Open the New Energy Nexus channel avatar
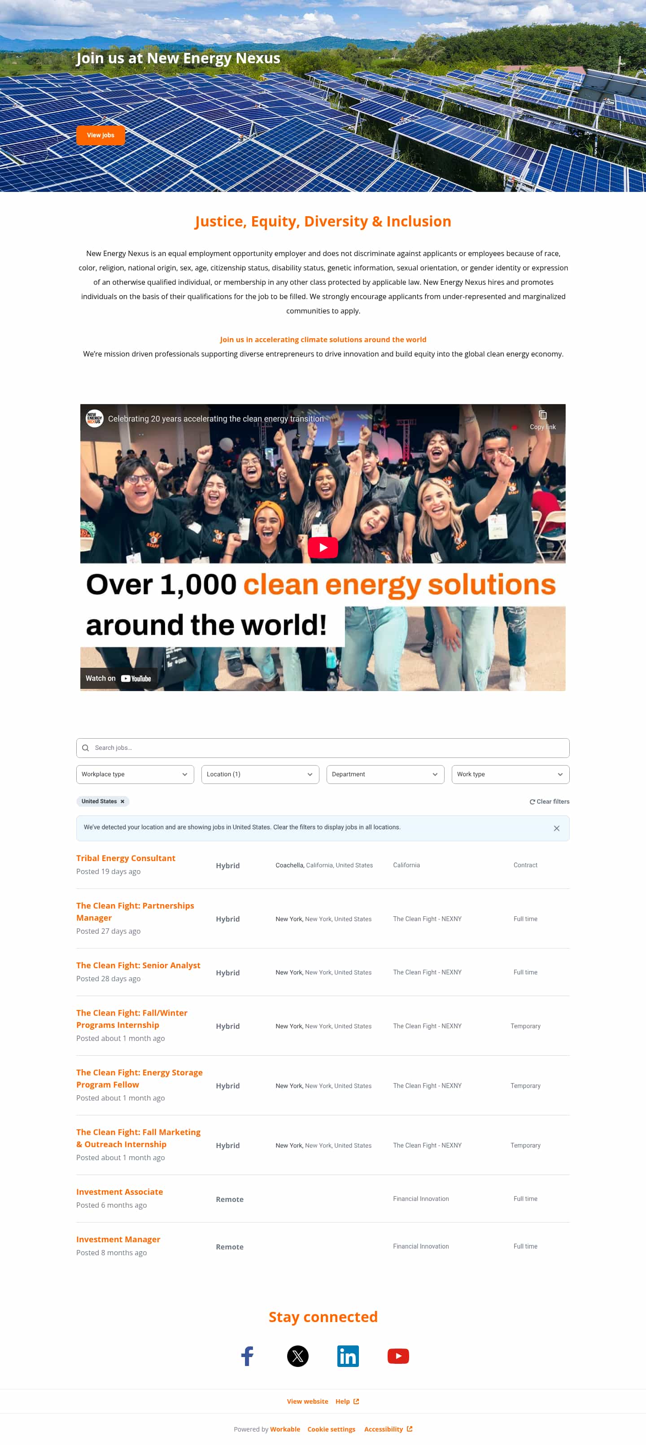This screenshot has height=1445, width=646. click(x=94, y=418)
